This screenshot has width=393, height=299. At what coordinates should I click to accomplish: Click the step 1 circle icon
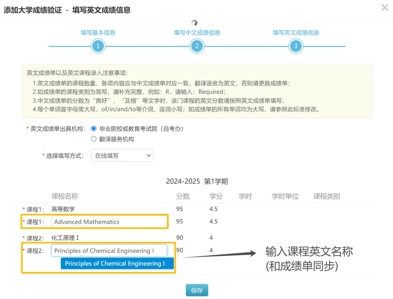point(98,46)
